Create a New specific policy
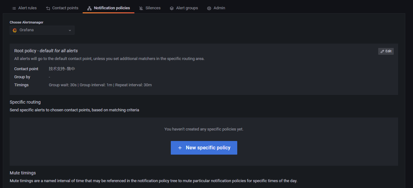 [204, 148]
